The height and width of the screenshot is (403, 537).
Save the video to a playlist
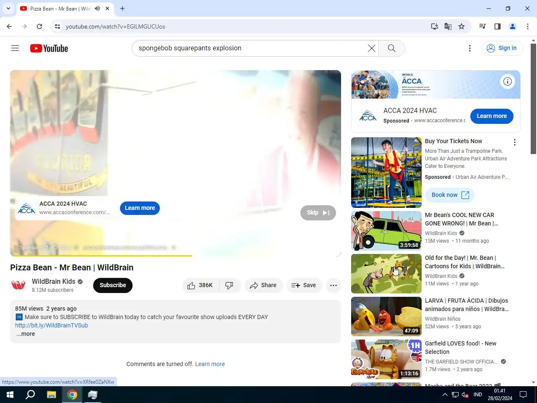click(304, 285)
